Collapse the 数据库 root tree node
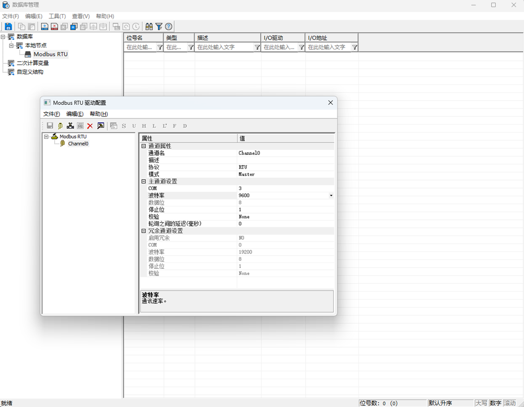524x407 pixels. click(x=3, y=37)
